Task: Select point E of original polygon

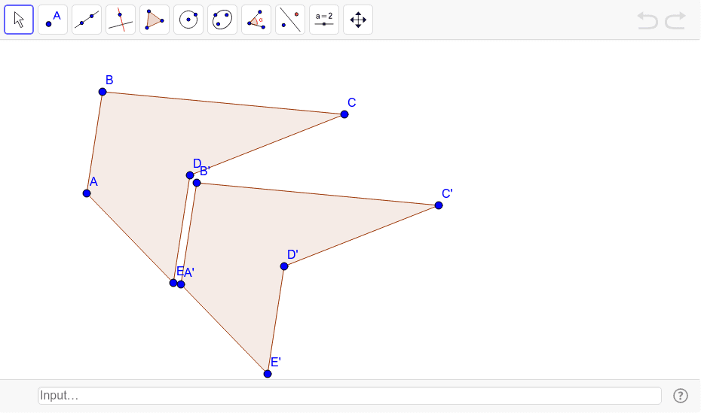Action: 173,283
